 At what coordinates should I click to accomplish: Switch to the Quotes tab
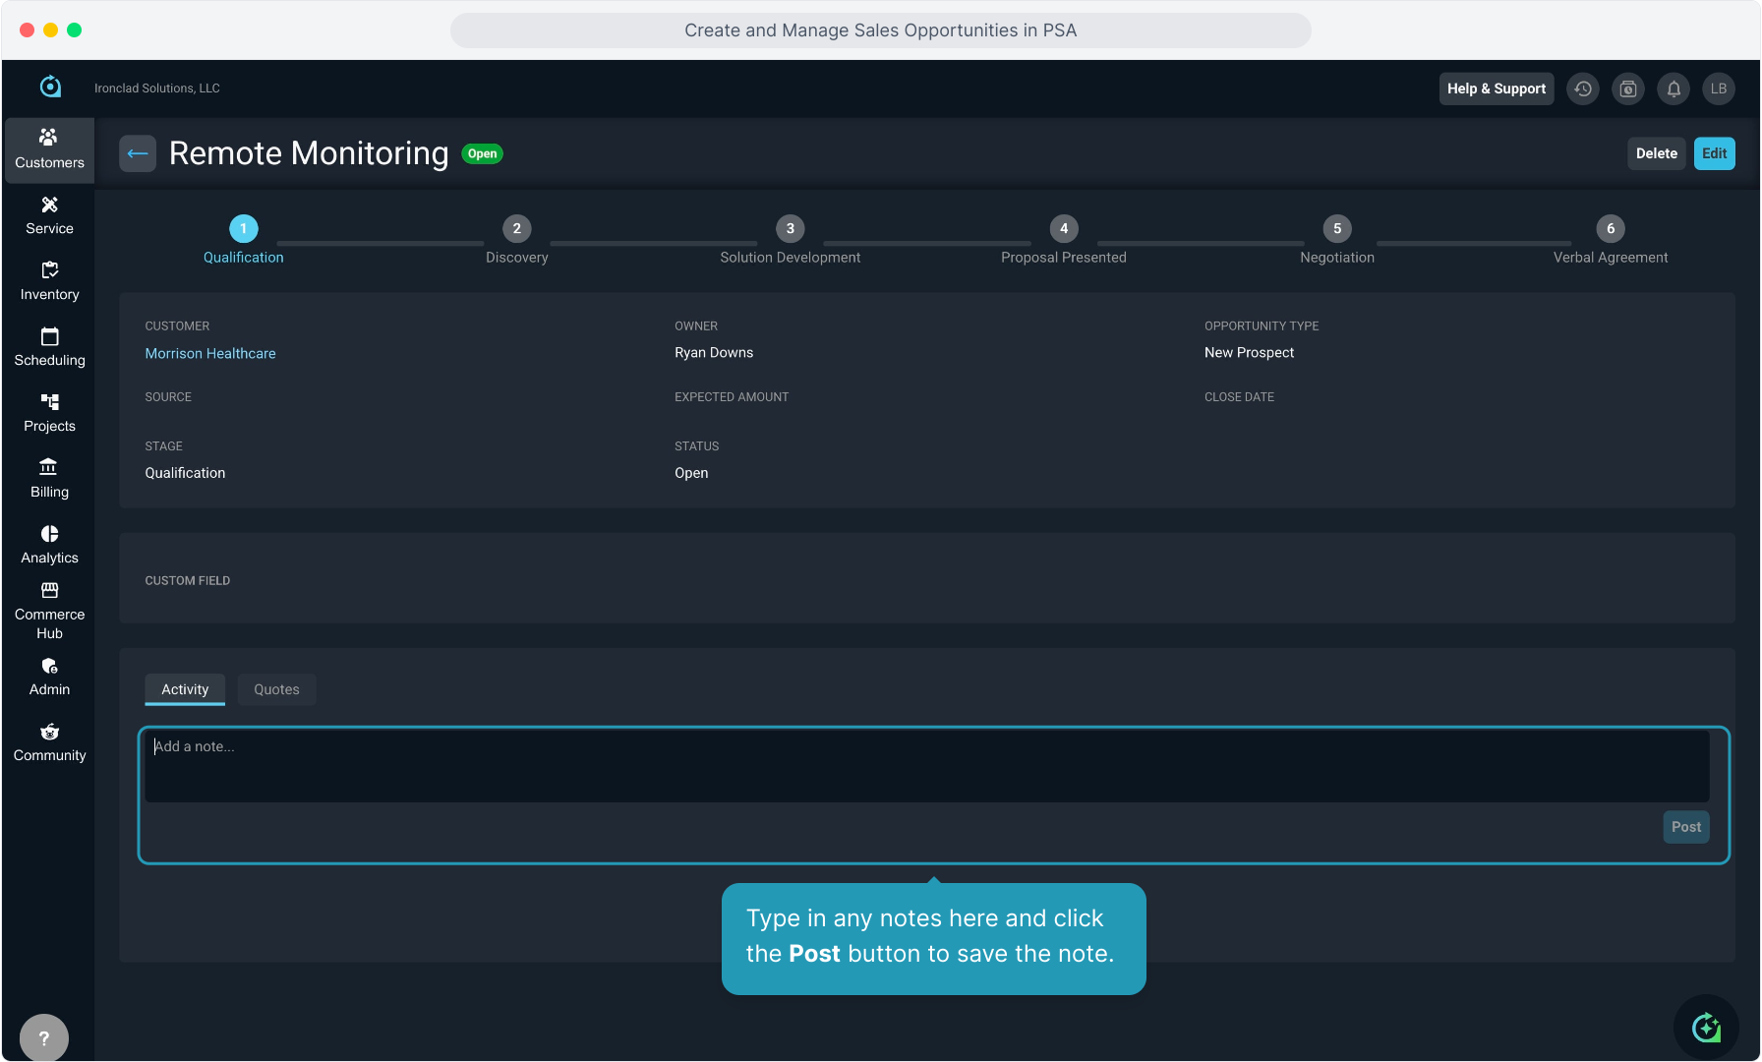pyautogui.click(x=276, y=689)
